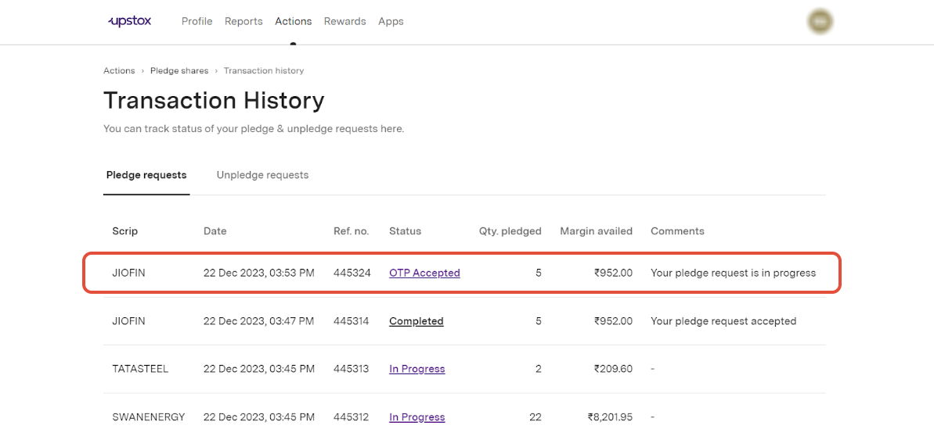
Task: Open the profile avatar menu
Action: point(820,21)
